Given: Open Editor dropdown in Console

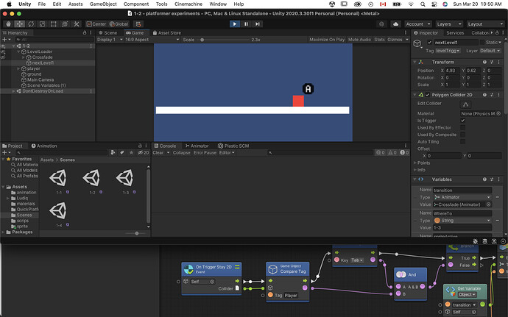Looking at the screenshot, I should click(x=227, y=152).
